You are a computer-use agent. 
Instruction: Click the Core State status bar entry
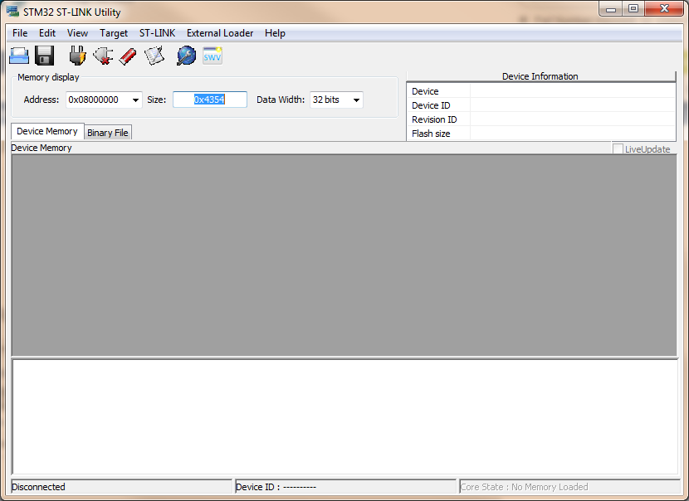(569, 487)
